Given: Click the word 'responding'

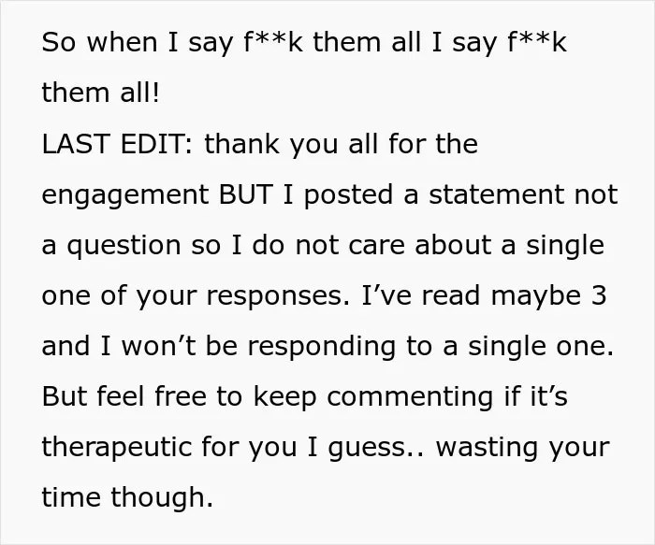Looking at the screenshot, I should pos(322,348).
